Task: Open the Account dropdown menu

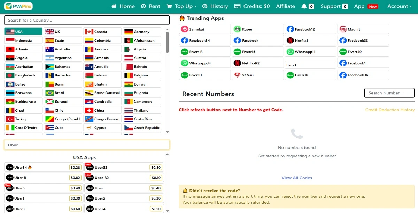Action: (400, 6)
